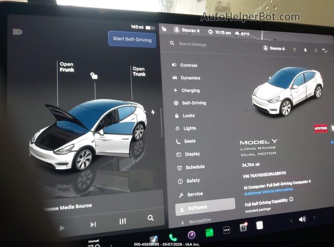Image resolution: width=334 pixels, height=247 pixels.
Task: Open the Lights settings menu
Action: pyautogui.click(x=186, y=128)
